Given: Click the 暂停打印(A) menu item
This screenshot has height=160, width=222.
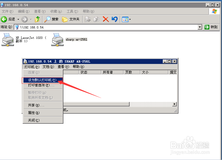Looking at the screenshot, I should pyautogui.click(x=43, y=93).
